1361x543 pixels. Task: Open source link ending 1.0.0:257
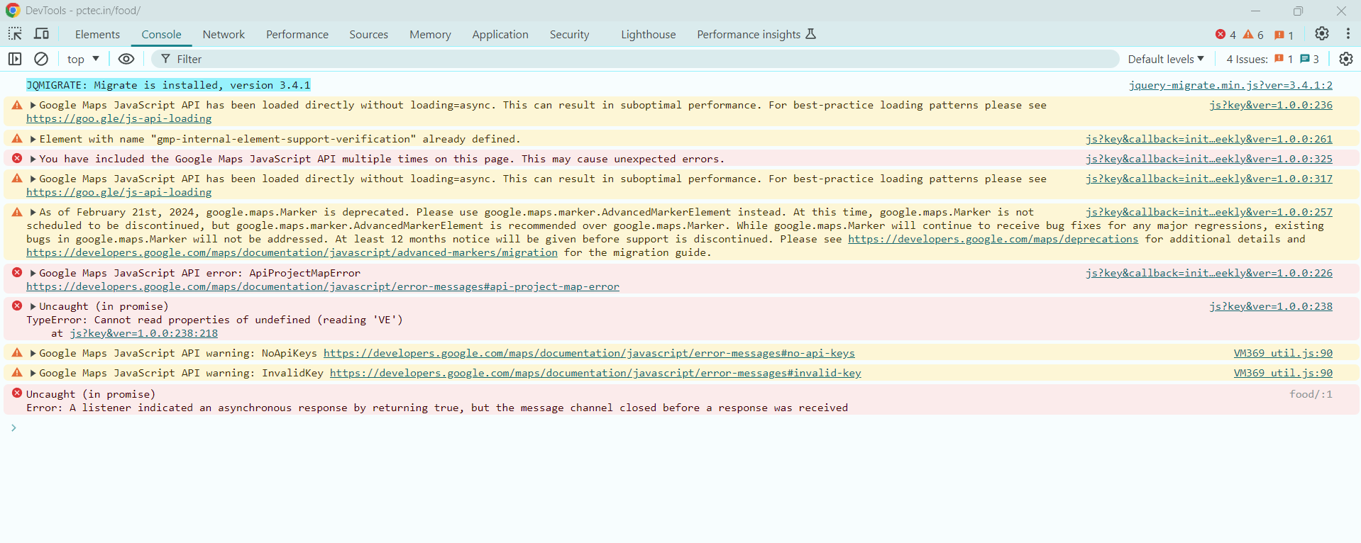pyautogui.click(x=1209, y=212)
